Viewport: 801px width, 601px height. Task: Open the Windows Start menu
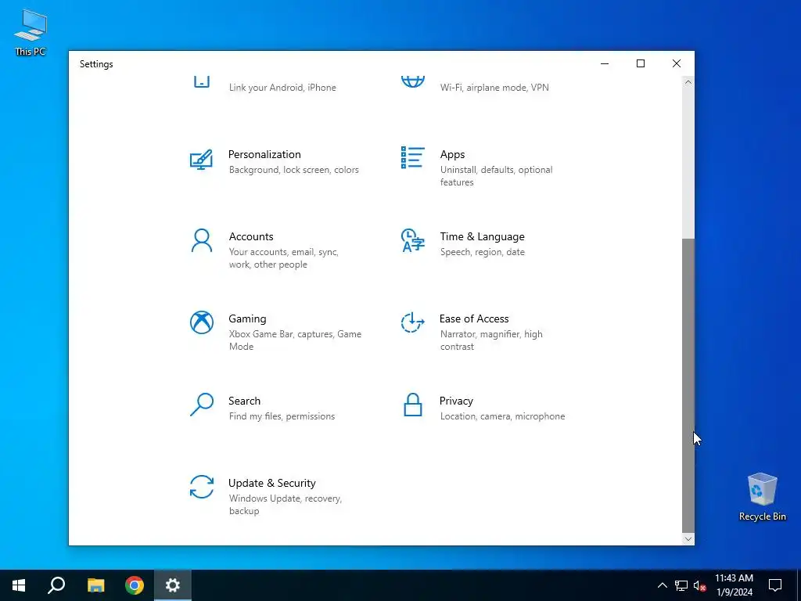pyautogui.click(x=19, y=585)
